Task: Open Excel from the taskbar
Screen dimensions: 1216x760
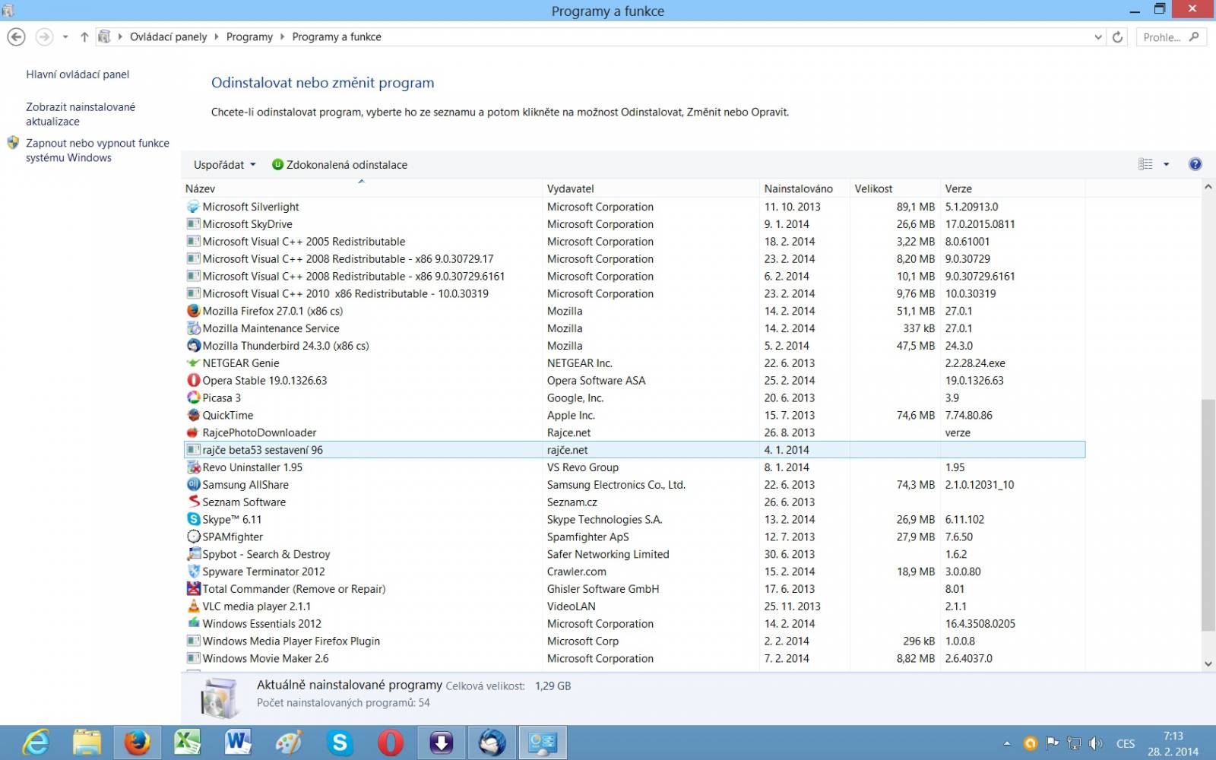Action: 187,743
